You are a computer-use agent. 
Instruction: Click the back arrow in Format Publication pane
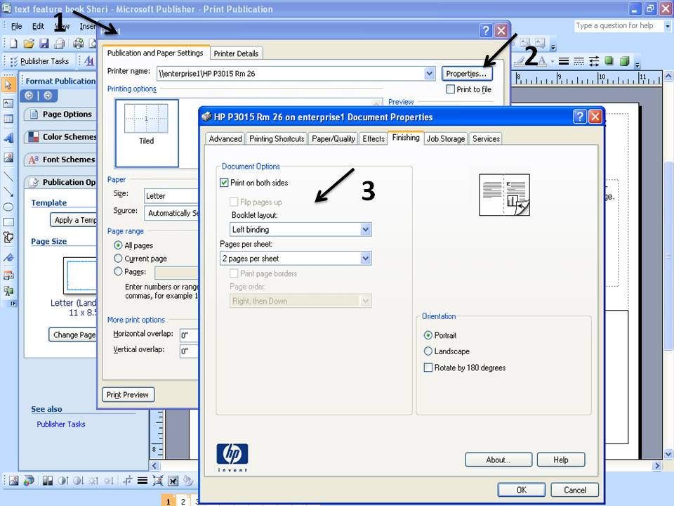[x=29, y=96]
